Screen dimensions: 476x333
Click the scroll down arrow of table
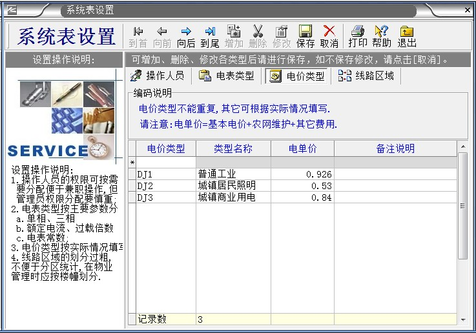pyautogui.click(x=462, y=319)
